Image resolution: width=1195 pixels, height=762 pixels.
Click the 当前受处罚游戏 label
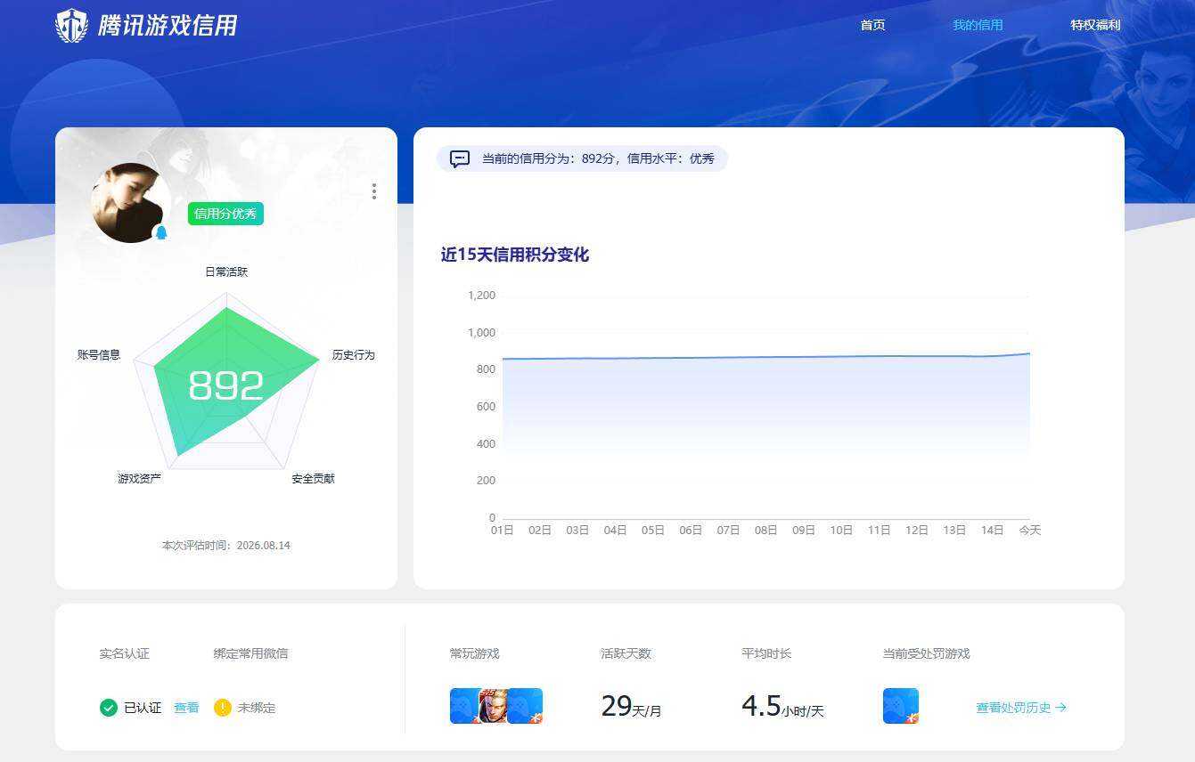(x=927, y=653)
